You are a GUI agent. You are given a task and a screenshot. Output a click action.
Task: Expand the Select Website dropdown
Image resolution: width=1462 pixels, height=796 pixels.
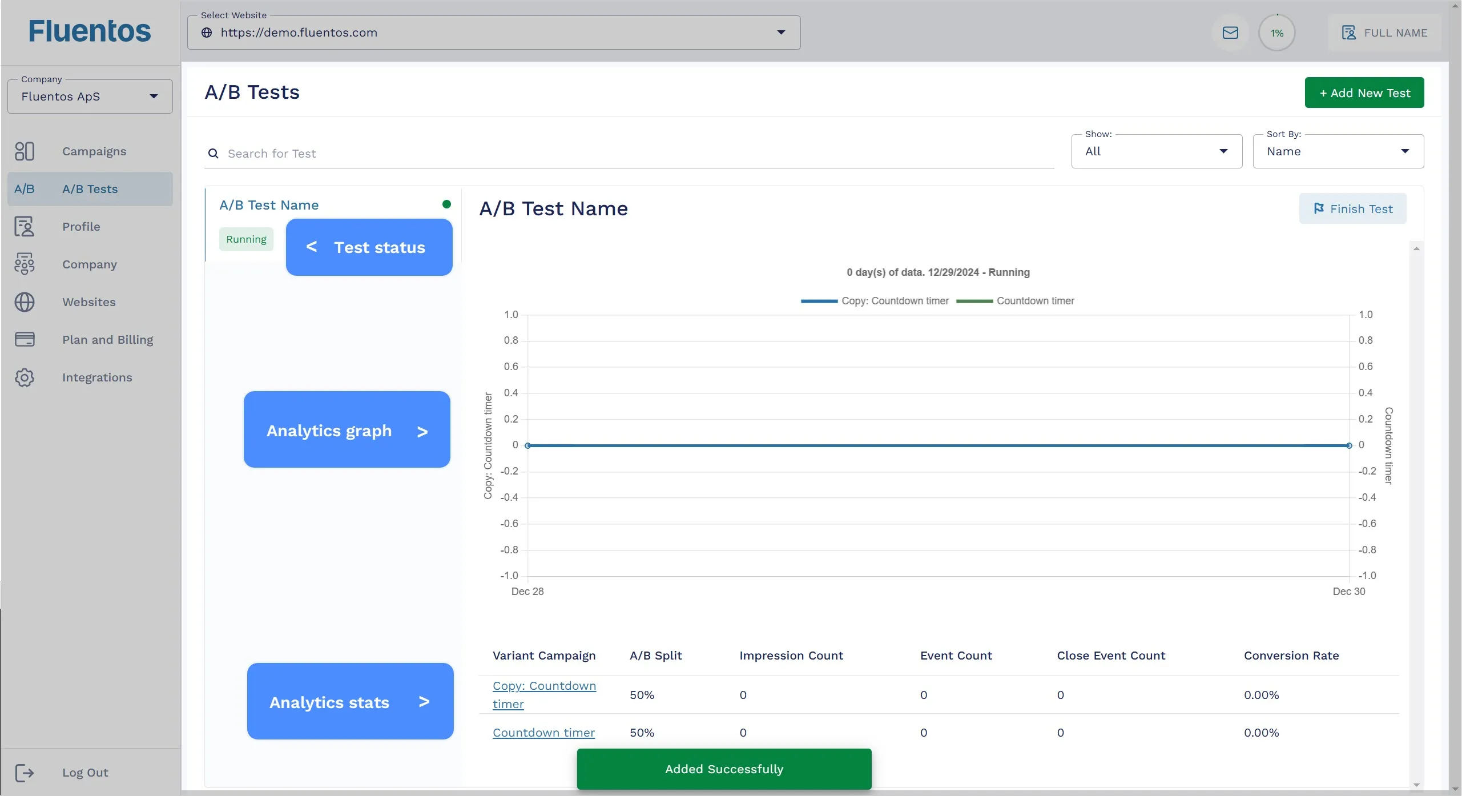point(781,31)
